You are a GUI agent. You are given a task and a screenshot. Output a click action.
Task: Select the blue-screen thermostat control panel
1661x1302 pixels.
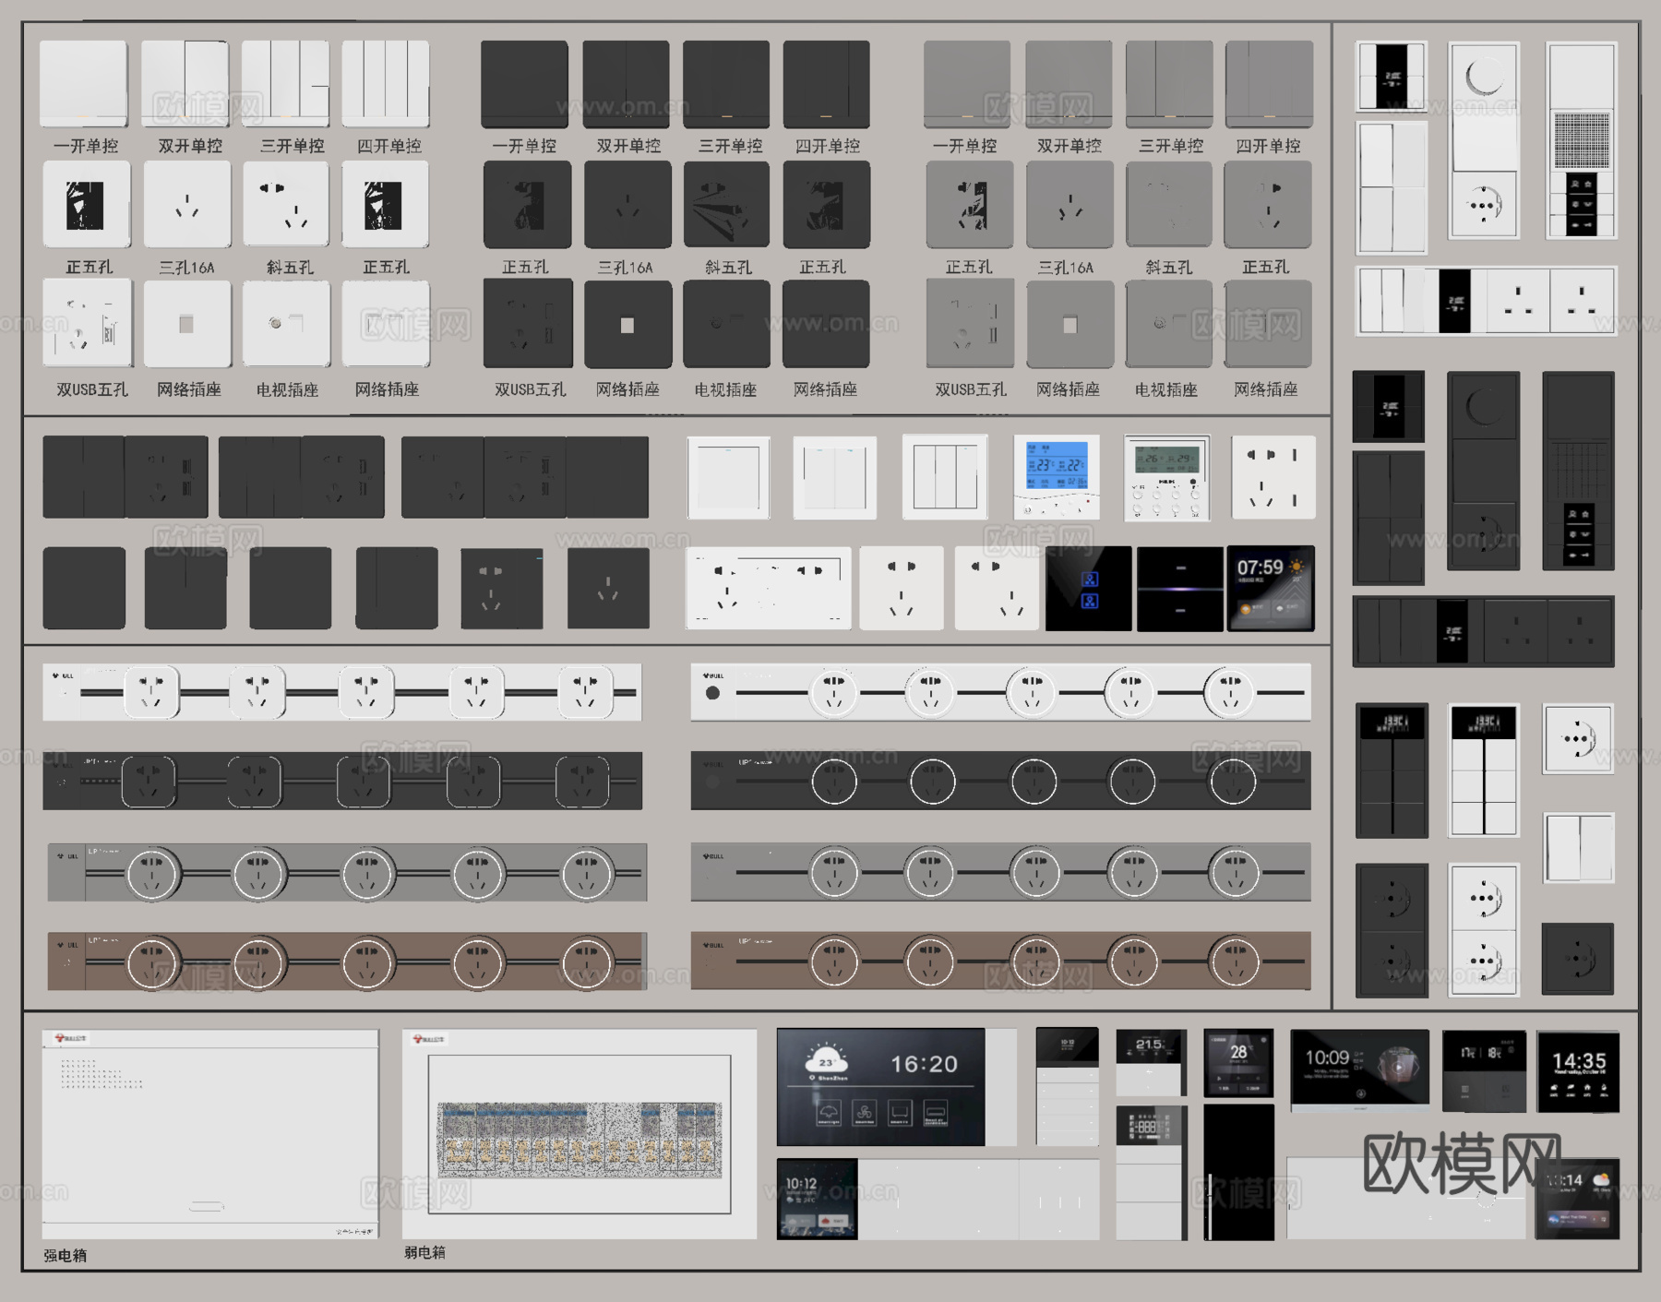pos(1058,478)
